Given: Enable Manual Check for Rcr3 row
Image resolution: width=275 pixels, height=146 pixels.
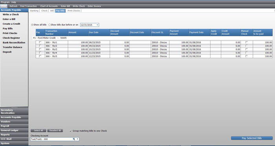Looking at the screenshot, I should tap(246, 49).
